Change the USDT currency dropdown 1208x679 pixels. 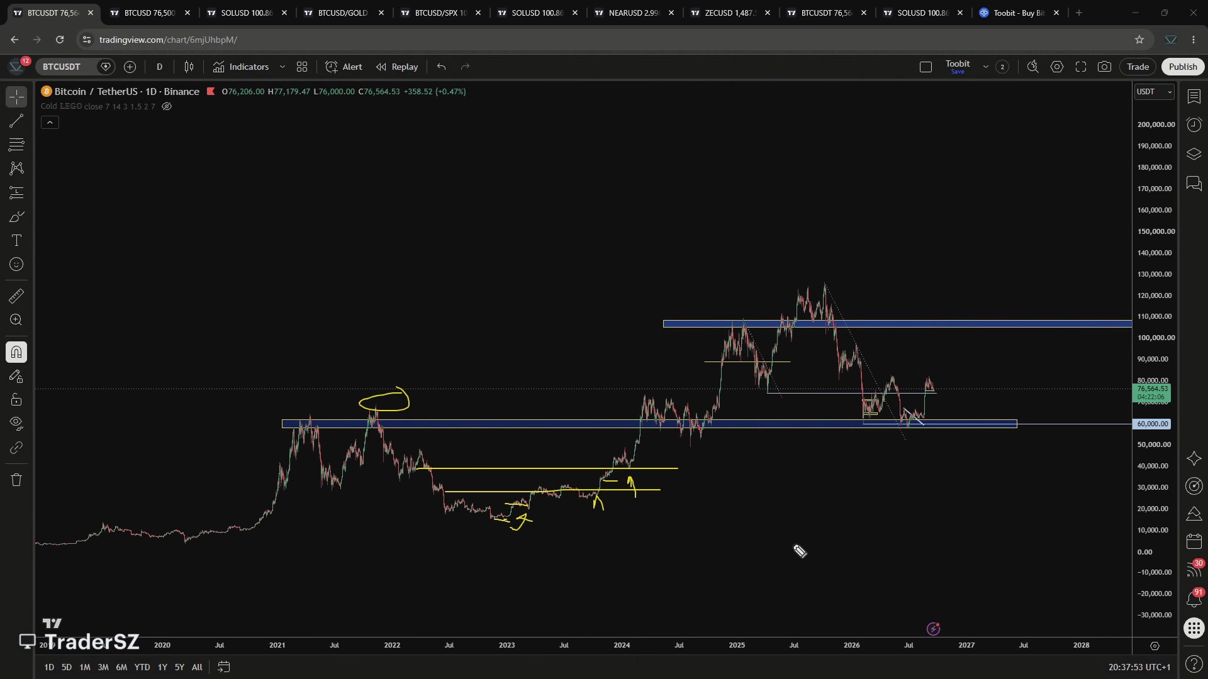(1154, 92)
